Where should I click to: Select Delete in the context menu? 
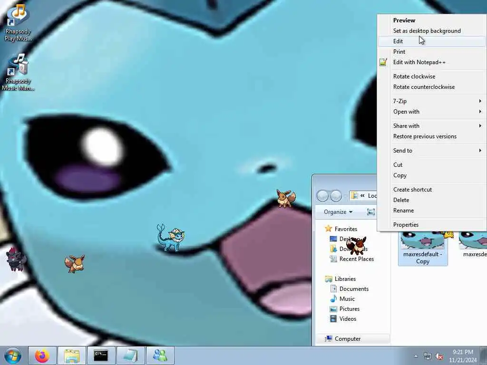432,200
